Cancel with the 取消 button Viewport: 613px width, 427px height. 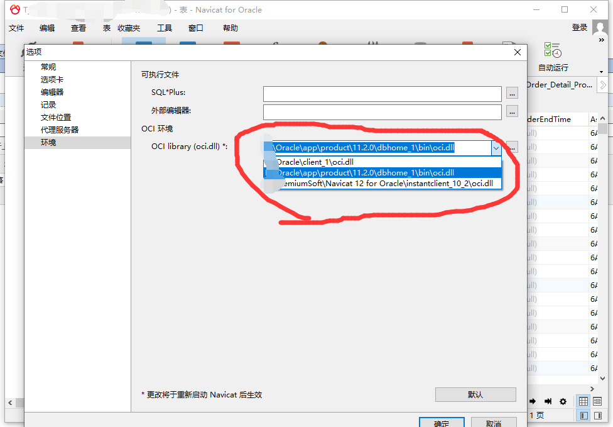494,423
